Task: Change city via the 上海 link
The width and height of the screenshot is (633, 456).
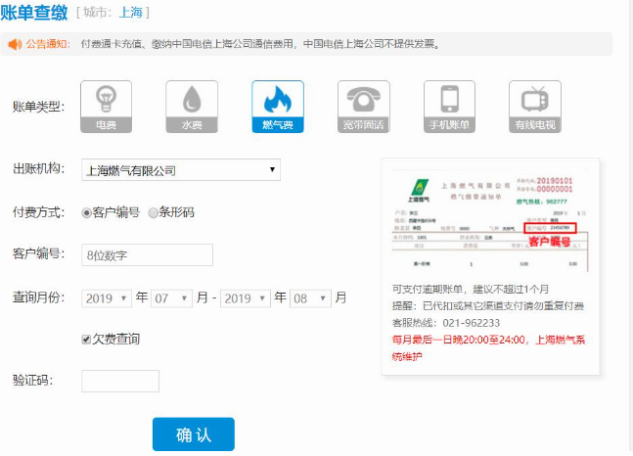Action: click(x=131, y=13)
